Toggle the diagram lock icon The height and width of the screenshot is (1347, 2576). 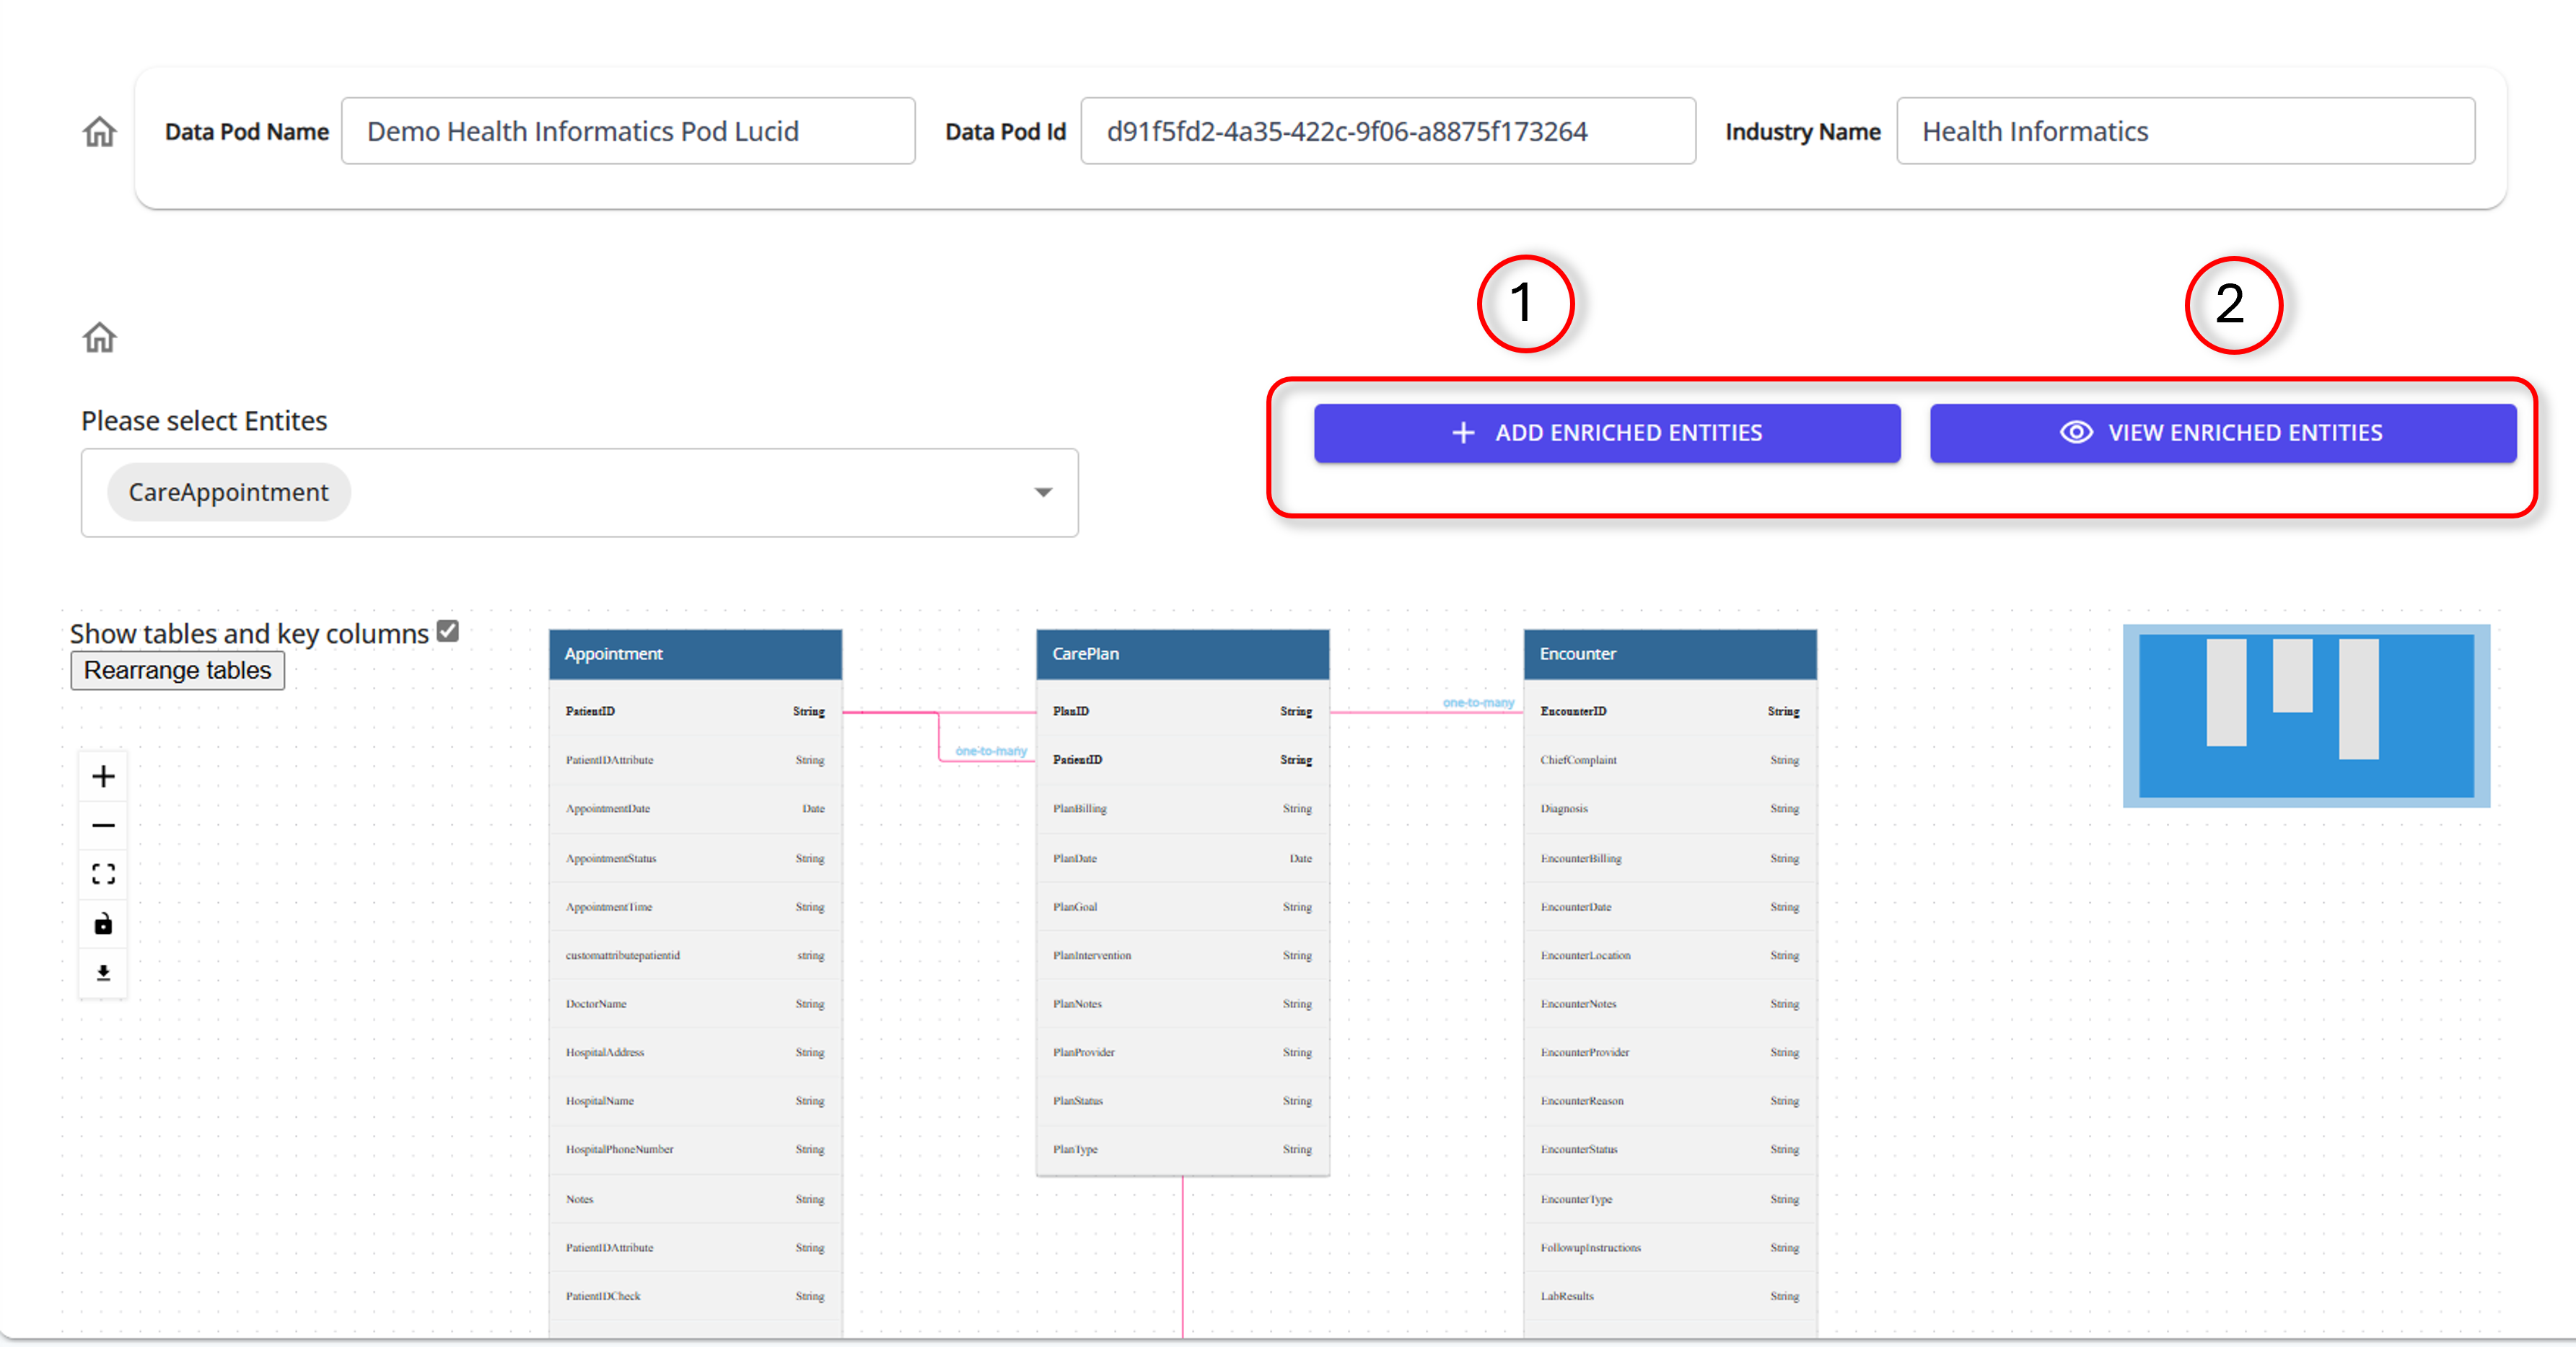pos(103,923)
